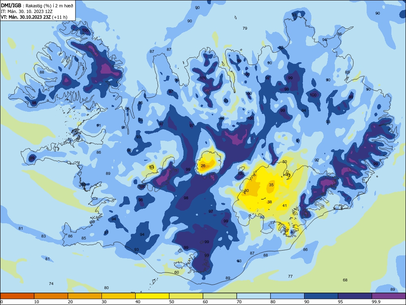Click the dark orange 0–10 legend swatch
This screenshot has height=305, width=406.
click(17, 296)
